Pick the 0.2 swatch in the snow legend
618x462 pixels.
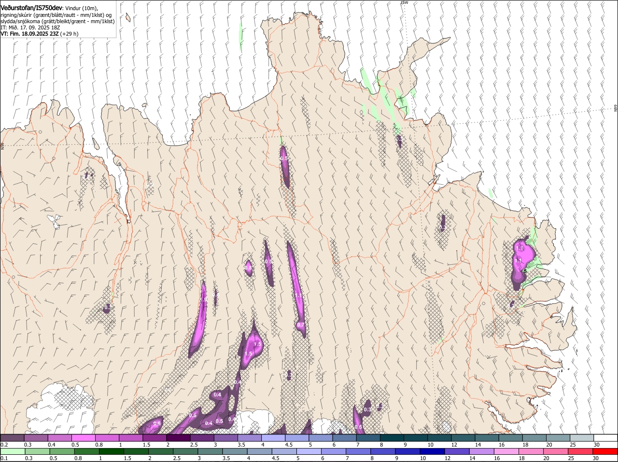pyautogui.click(x=12, y=437)
